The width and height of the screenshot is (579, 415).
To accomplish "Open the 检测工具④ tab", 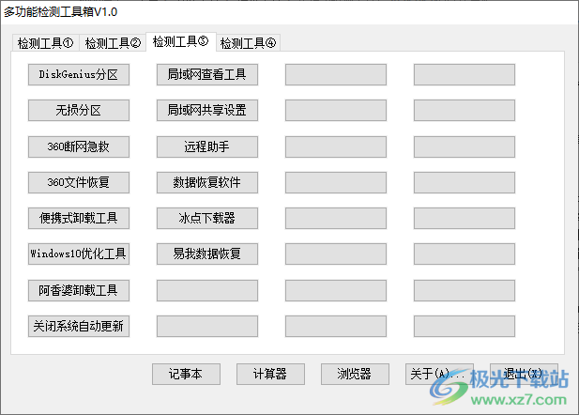I will coord(248,43).
